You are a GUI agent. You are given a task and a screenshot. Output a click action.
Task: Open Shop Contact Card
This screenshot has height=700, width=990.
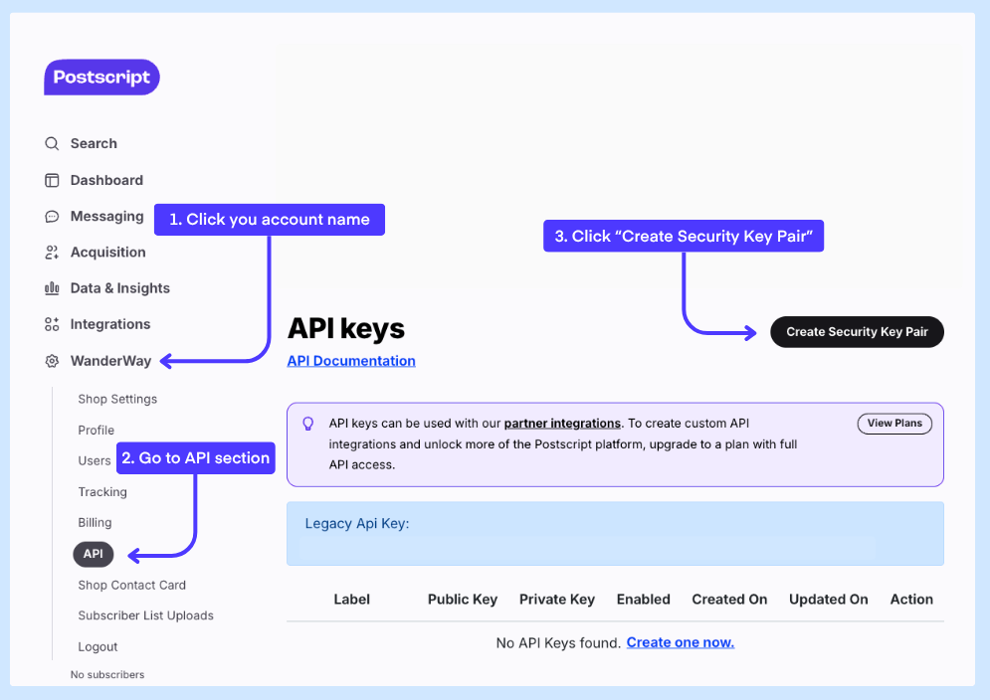tap(132, 585)
